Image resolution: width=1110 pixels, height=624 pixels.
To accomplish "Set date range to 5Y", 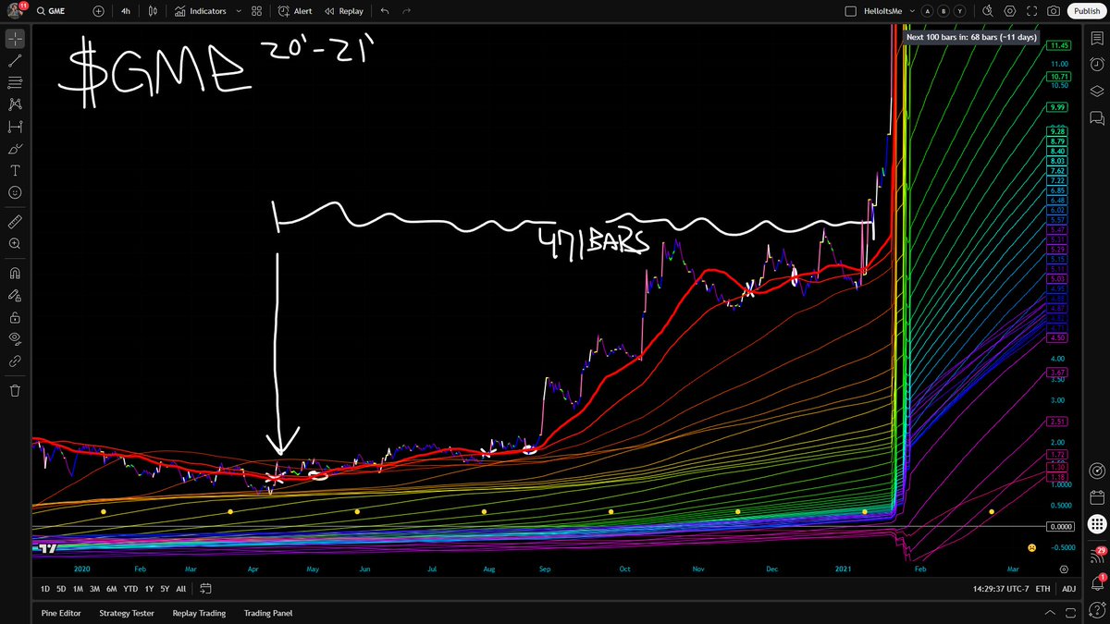I will click(165, 589).
